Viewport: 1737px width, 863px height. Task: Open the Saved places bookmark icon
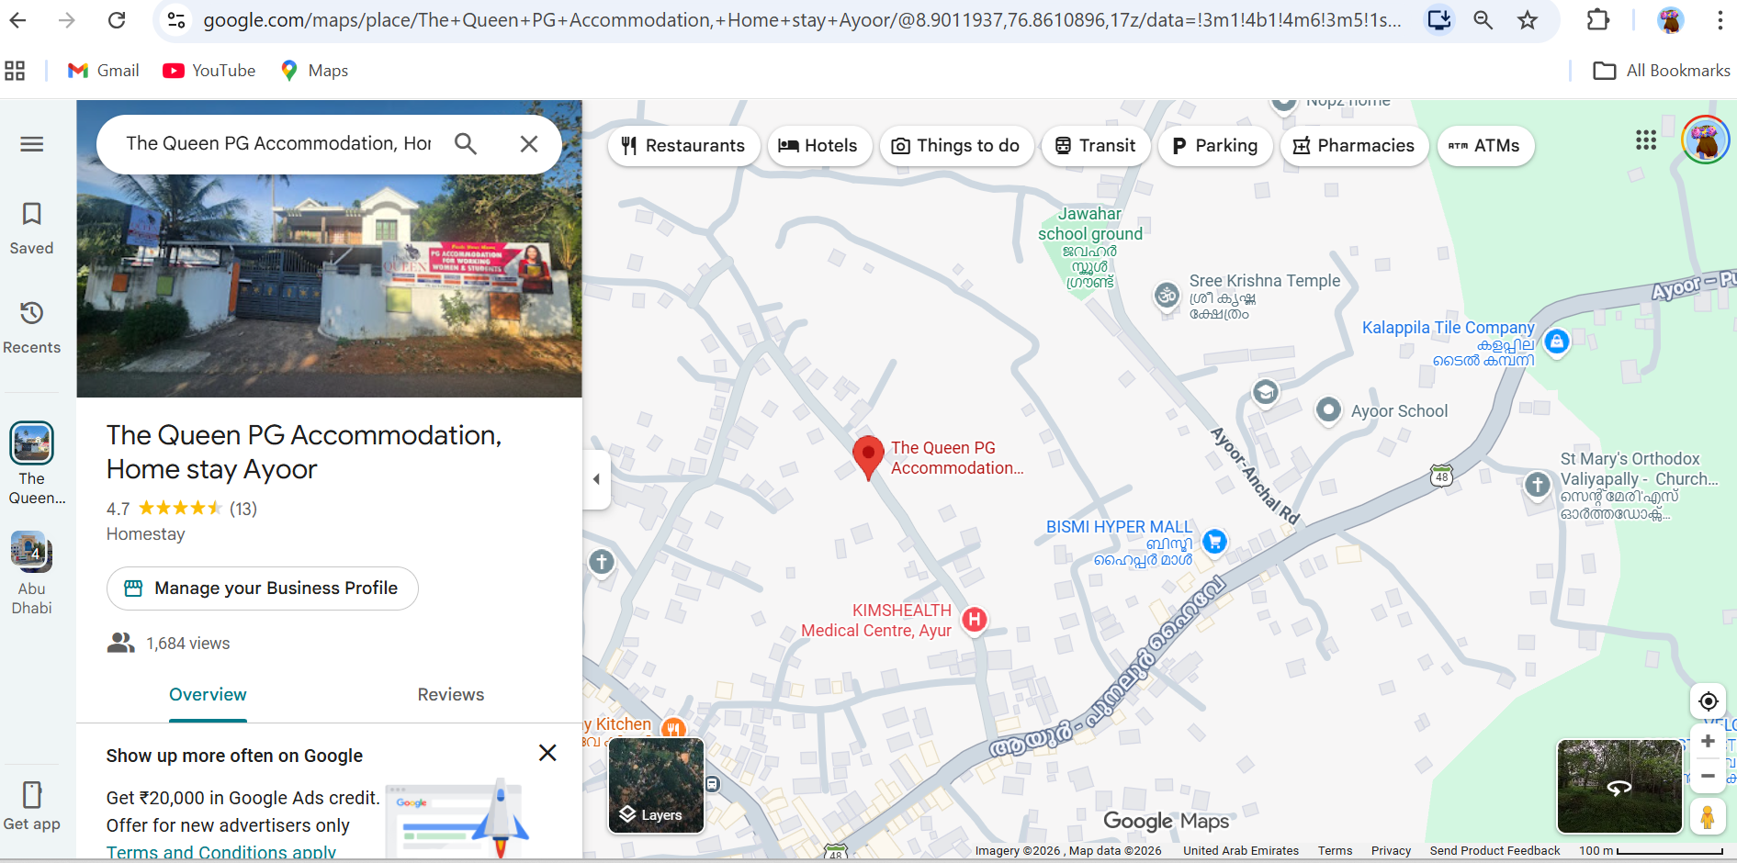pos(32,215)
